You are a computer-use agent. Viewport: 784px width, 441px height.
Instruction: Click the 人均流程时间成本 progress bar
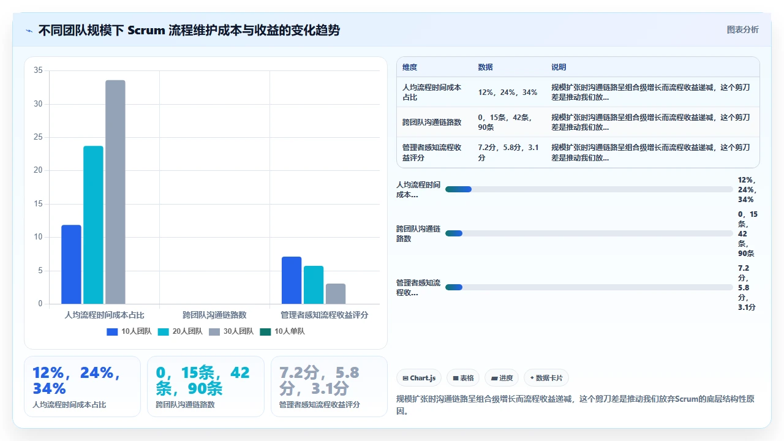coord(589,189)
